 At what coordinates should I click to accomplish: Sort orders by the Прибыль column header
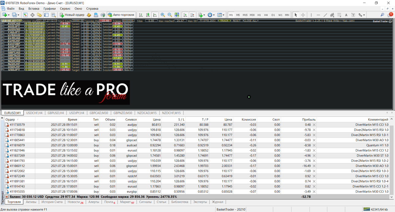tap(308, 119)
